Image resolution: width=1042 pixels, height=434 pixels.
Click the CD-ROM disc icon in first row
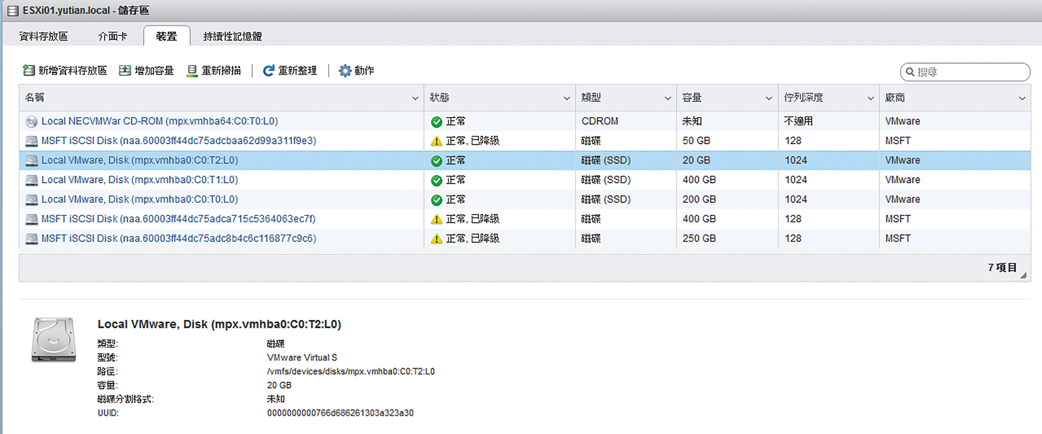coord(31,121)
